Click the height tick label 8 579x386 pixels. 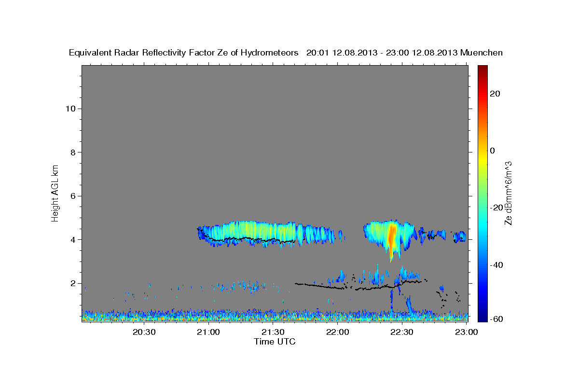tap(73, 152)
